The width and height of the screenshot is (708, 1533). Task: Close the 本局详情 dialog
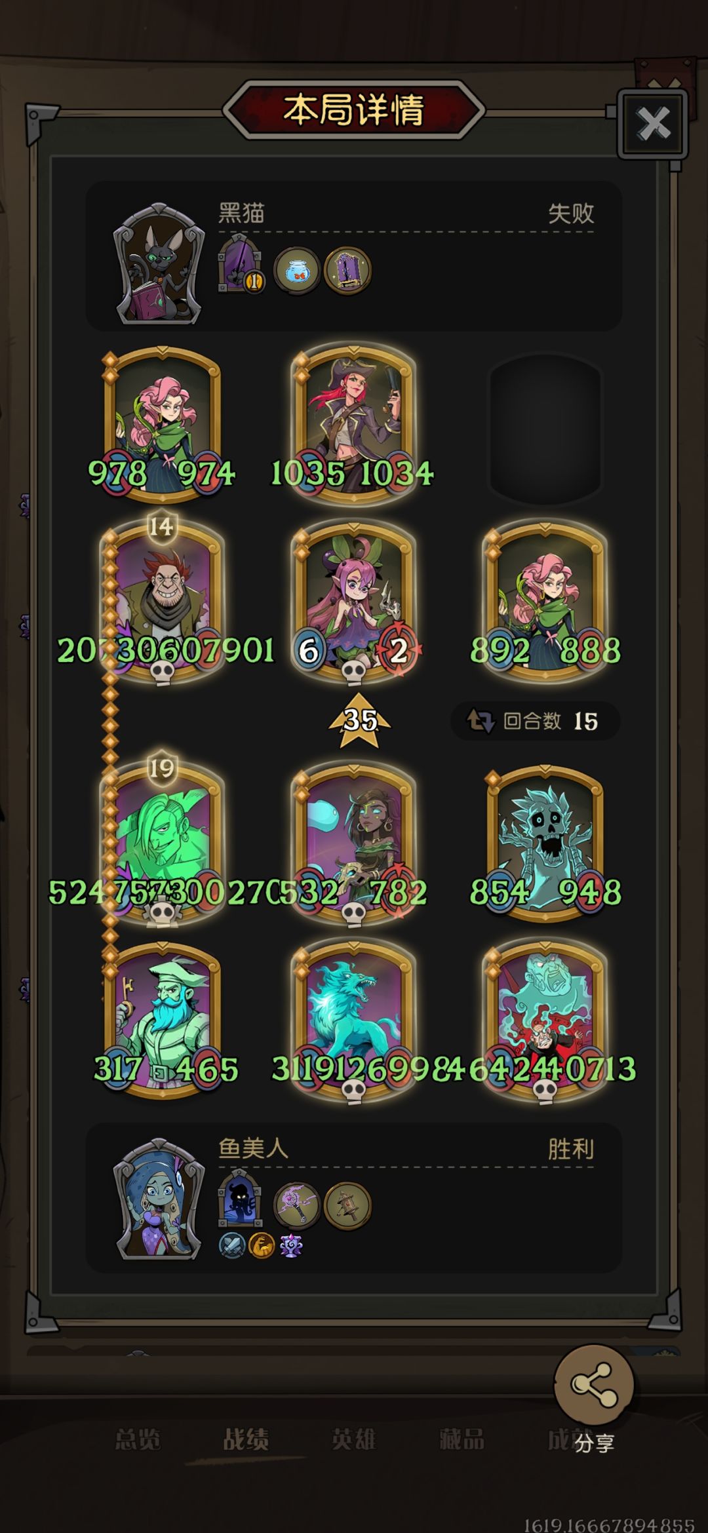coord(653,124)
